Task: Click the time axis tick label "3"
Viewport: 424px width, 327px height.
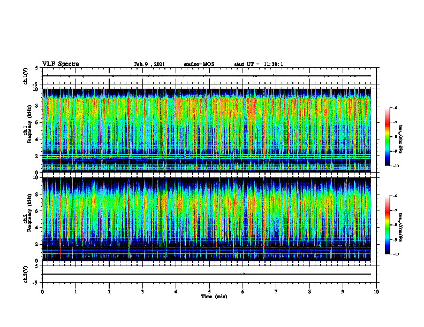Action: [142, 292]
